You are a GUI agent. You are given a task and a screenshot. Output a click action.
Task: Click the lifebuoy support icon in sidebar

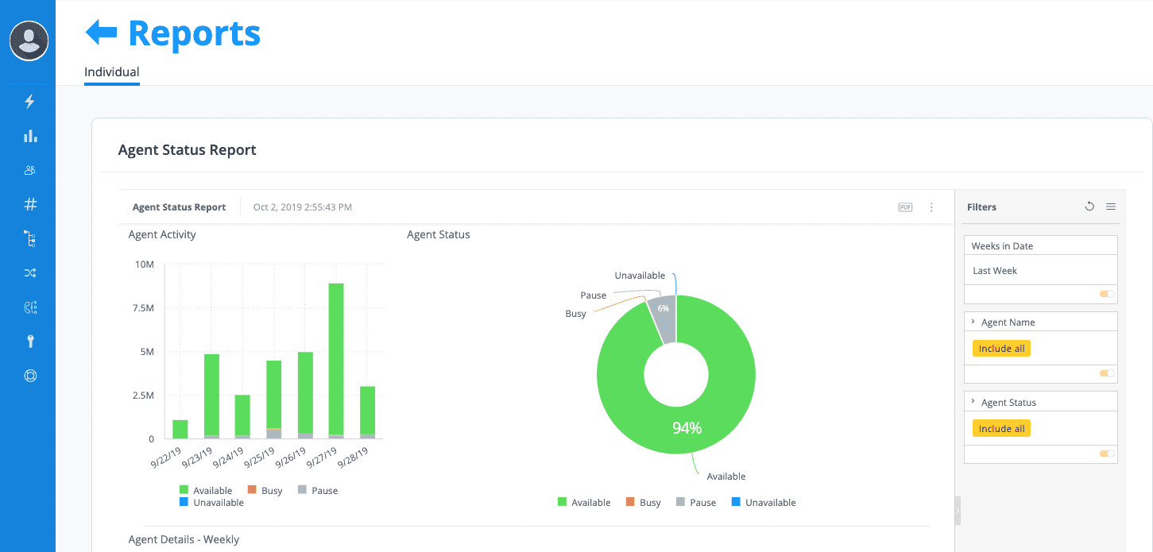point(30,376)
